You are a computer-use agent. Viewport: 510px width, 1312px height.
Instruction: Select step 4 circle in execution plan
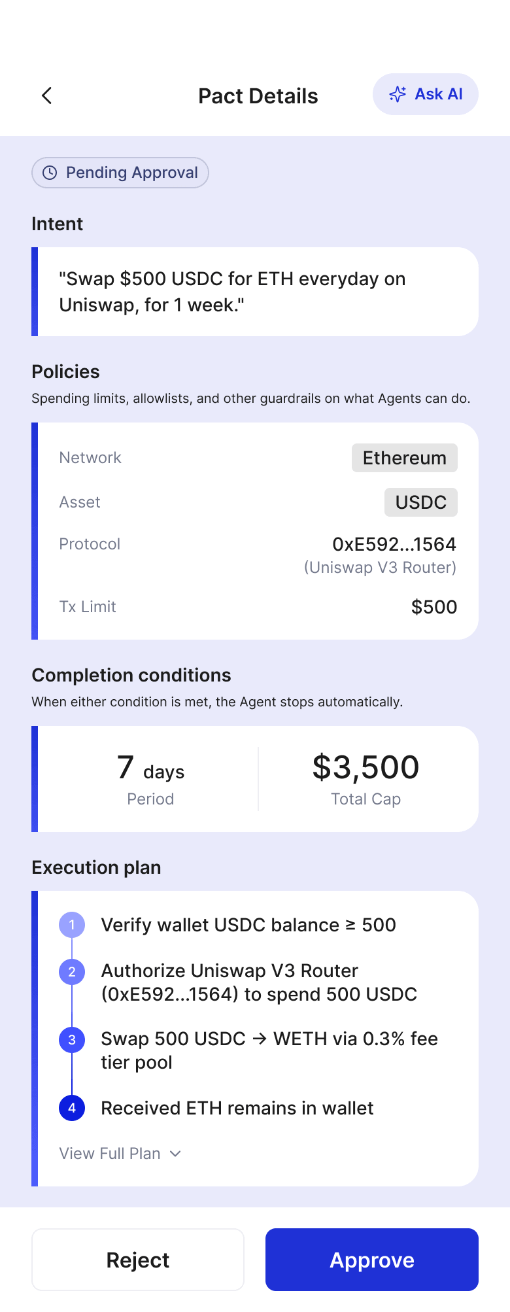[72, 1108]
